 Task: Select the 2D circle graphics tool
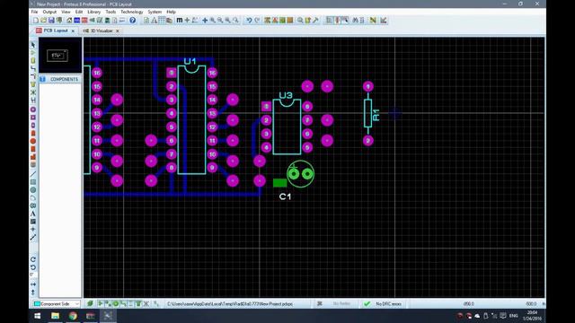[x=33, y=190]
